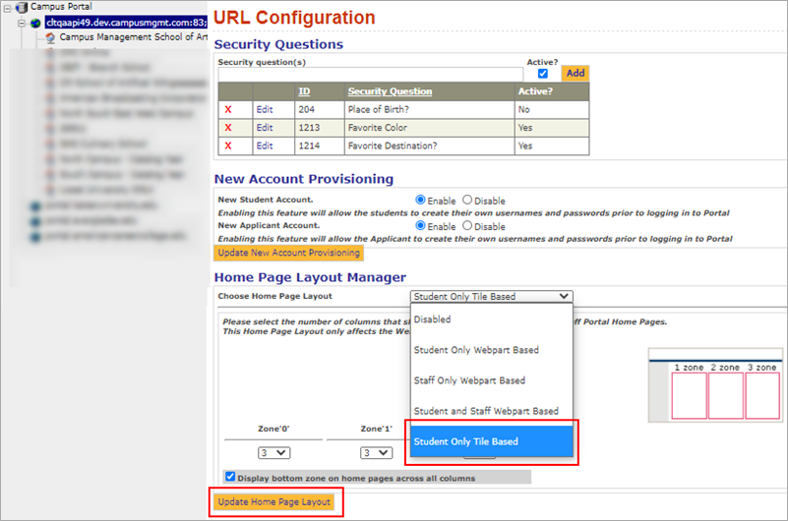Sort table by ID column header

[x=304, y=91]
